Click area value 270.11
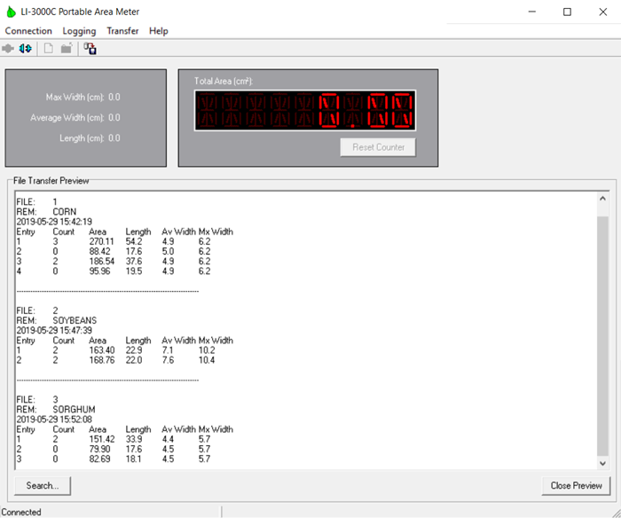The height and width of the screenshot is (518, 621). tap(101, 241)
